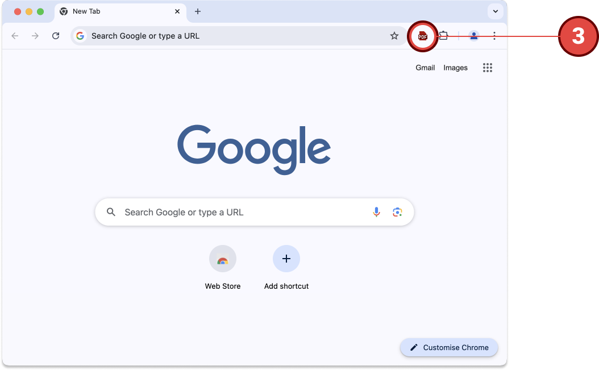Reload the current page

coord(56,36)
